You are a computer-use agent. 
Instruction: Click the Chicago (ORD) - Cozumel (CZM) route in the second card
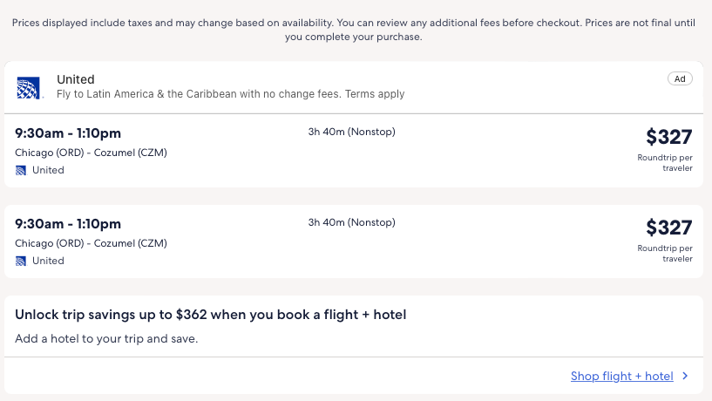91,243
